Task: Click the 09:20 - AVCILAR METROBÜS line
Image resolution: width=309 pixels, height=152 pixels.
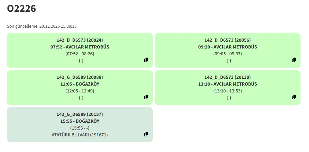Action: pos(227,47)
